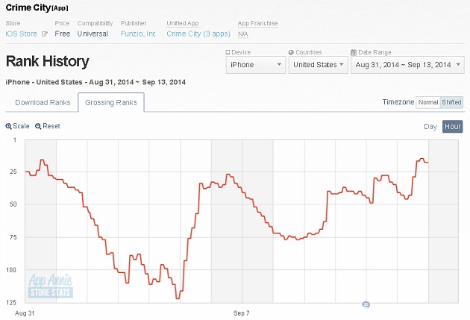
Task: Click the calendar icon beside Date Range
Action: pyautogui.click(x=354, y=52)
